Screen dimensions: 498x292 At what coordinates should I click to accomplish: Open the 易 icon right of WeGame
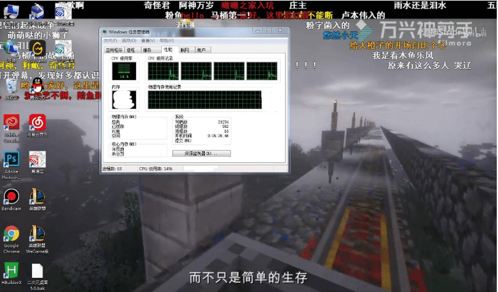[x=63, y=49]
